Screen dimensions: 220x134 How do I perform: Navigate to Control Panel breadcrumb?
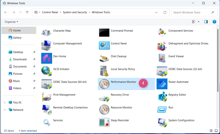pos(50,12)
